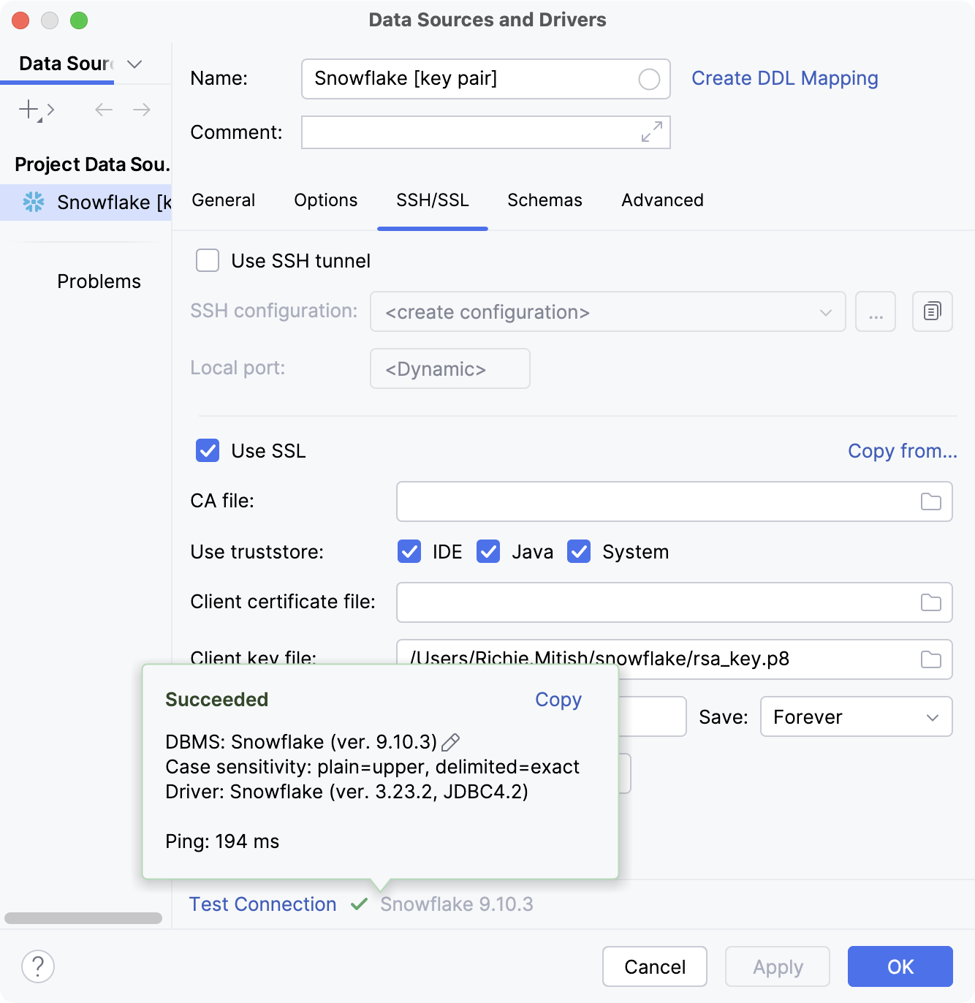Screen dimensions: 975x1003
Task: Browse for a client certificate file
Action: pyautogui.click(x=931, y=602)
